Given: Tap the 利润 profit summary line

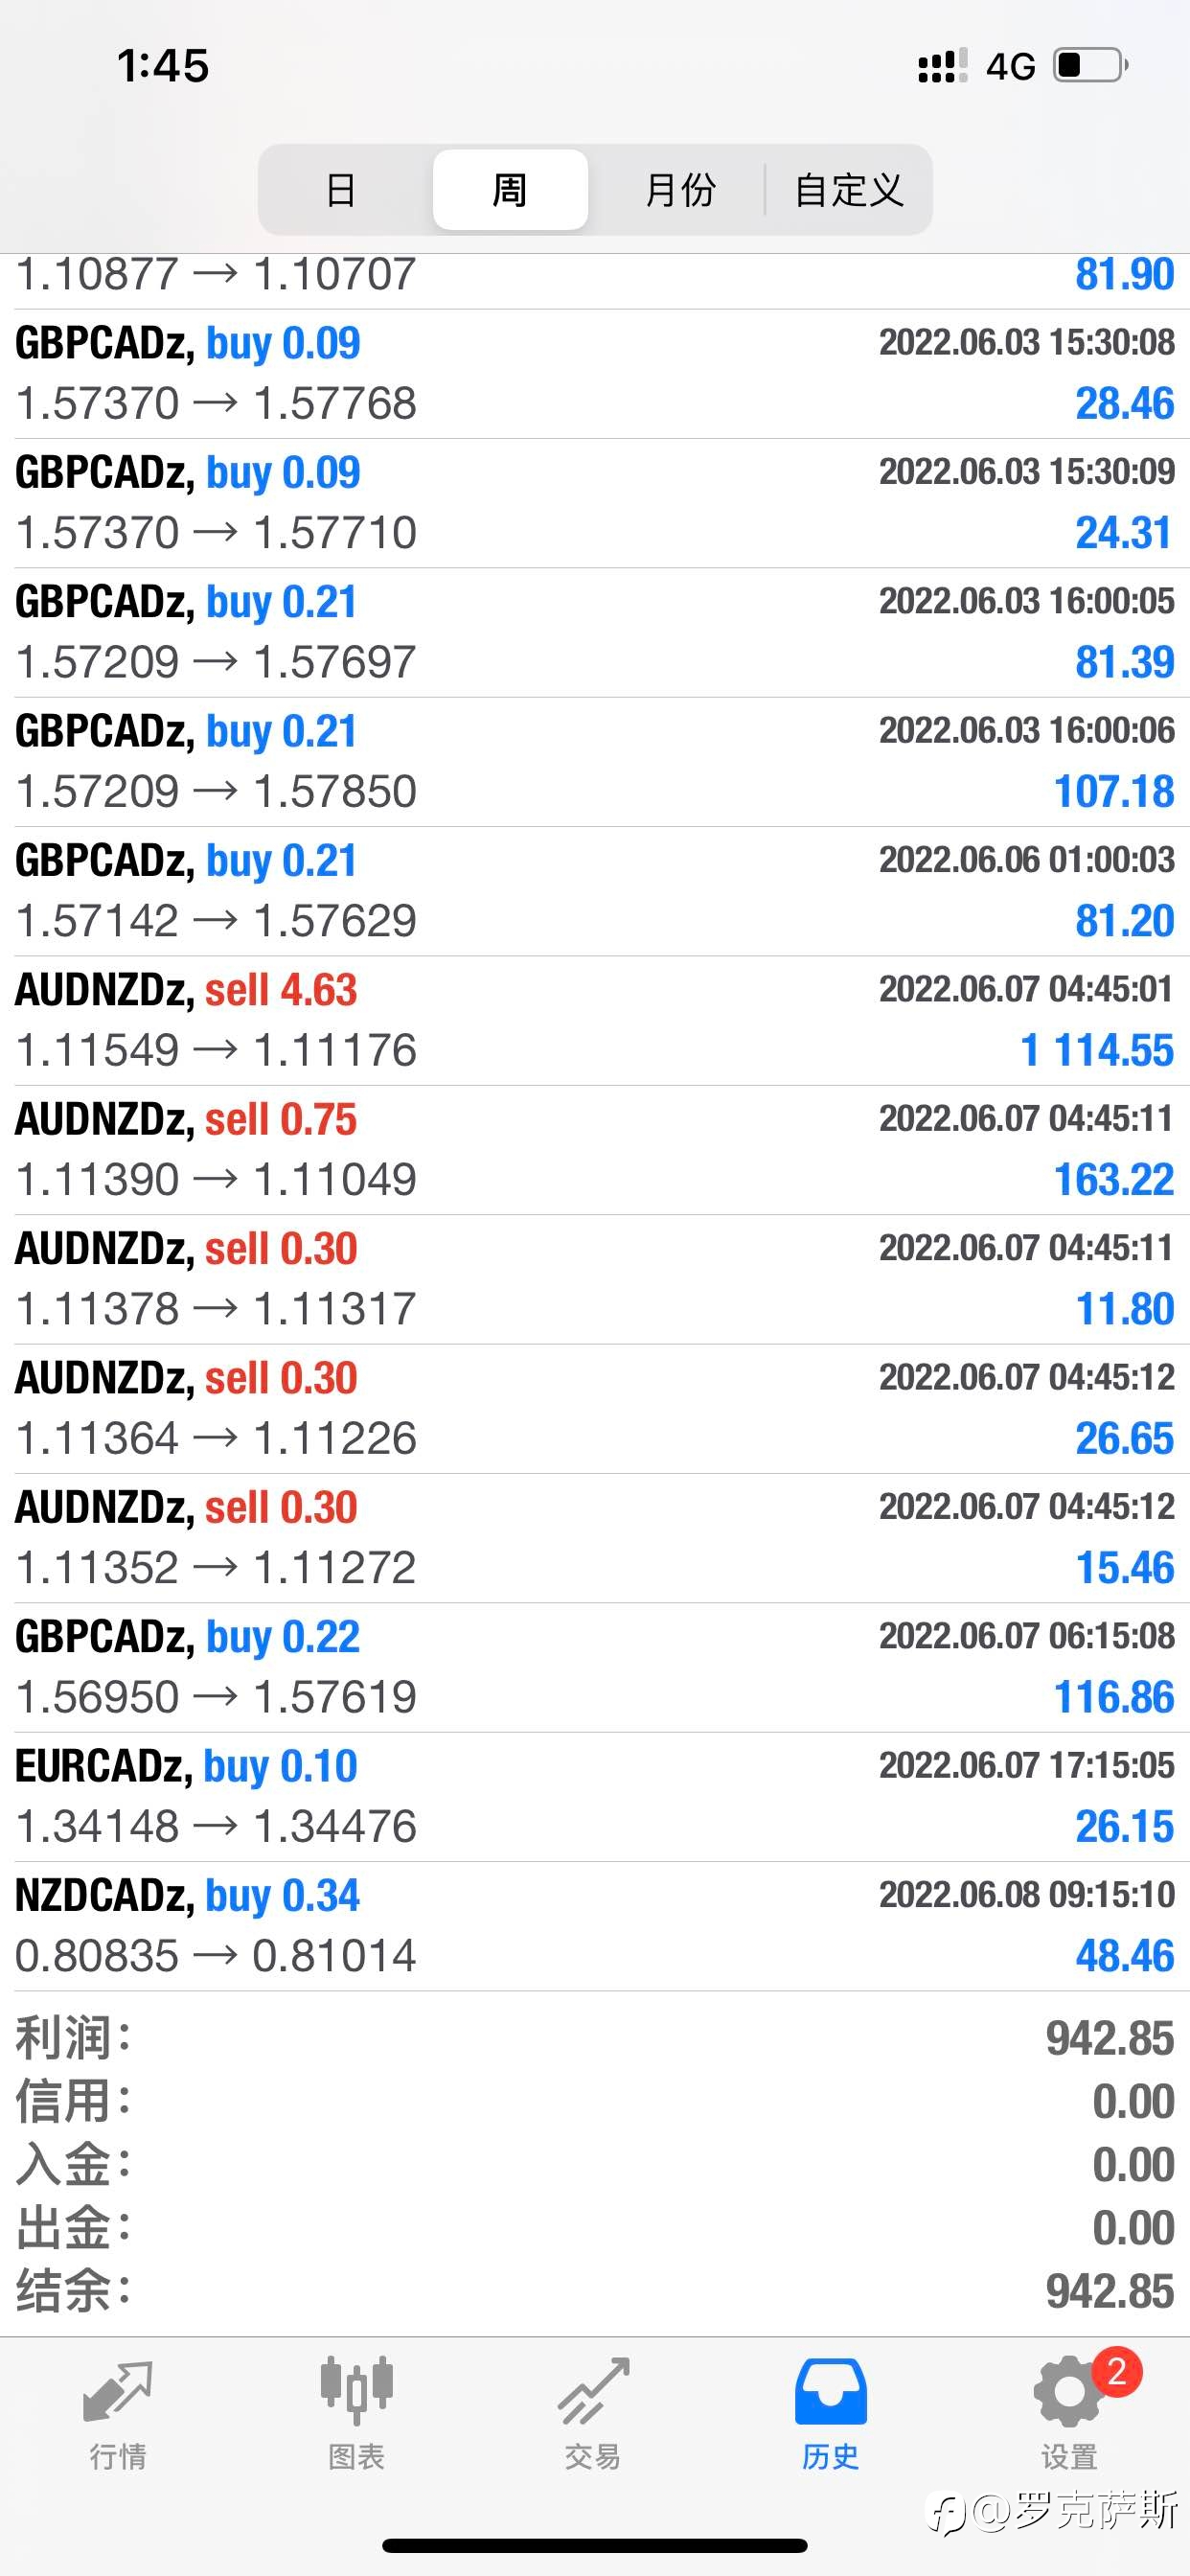Looking at the screenshot, I should (595, 2039).
